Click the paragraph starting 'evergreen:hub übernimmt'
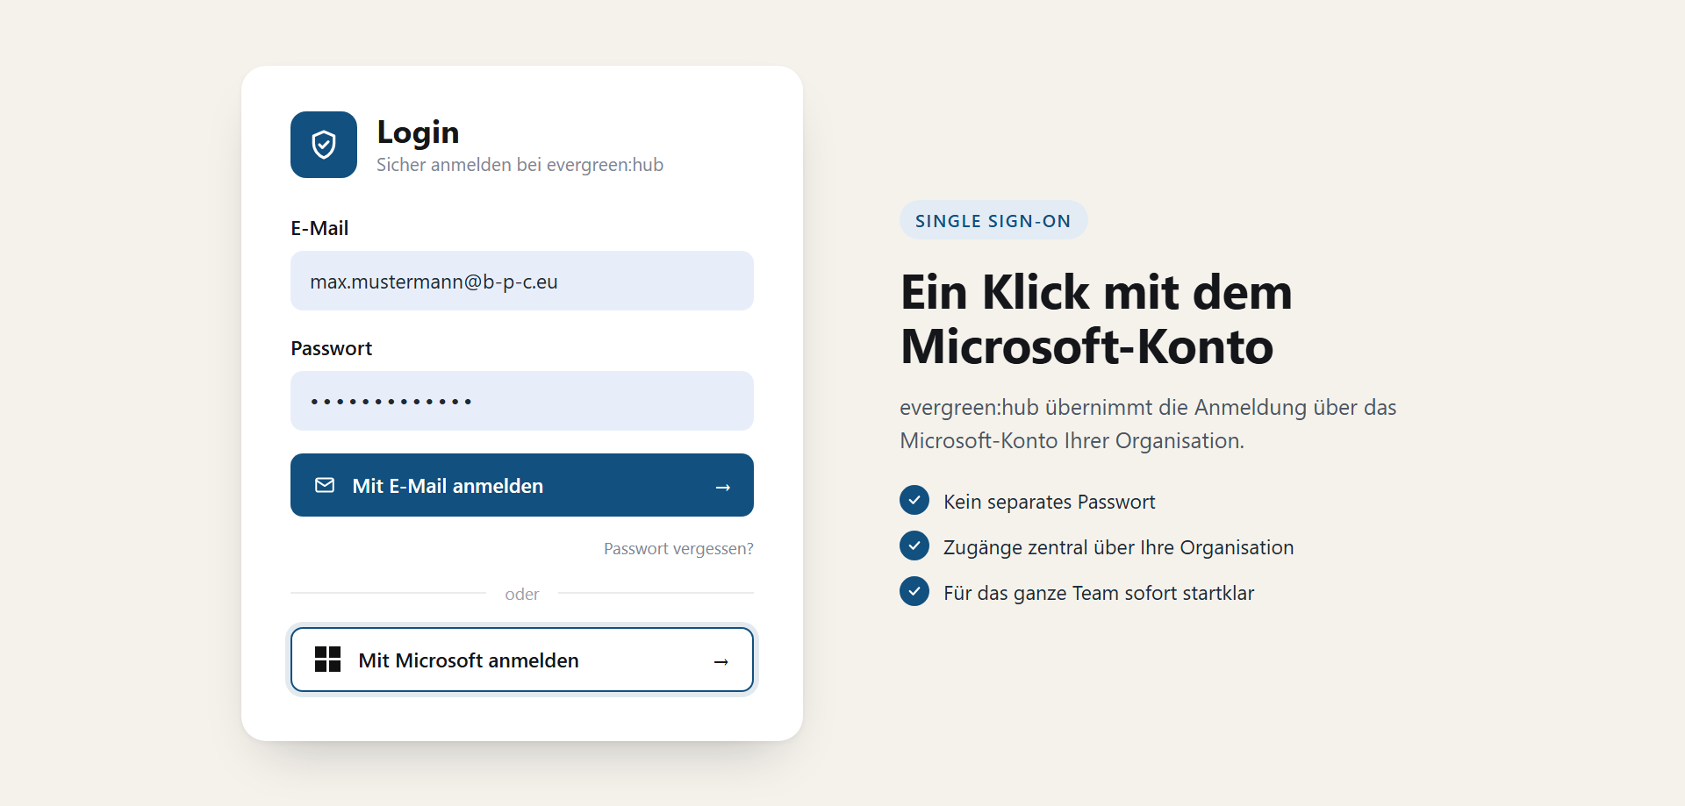 coord(1148,424)
